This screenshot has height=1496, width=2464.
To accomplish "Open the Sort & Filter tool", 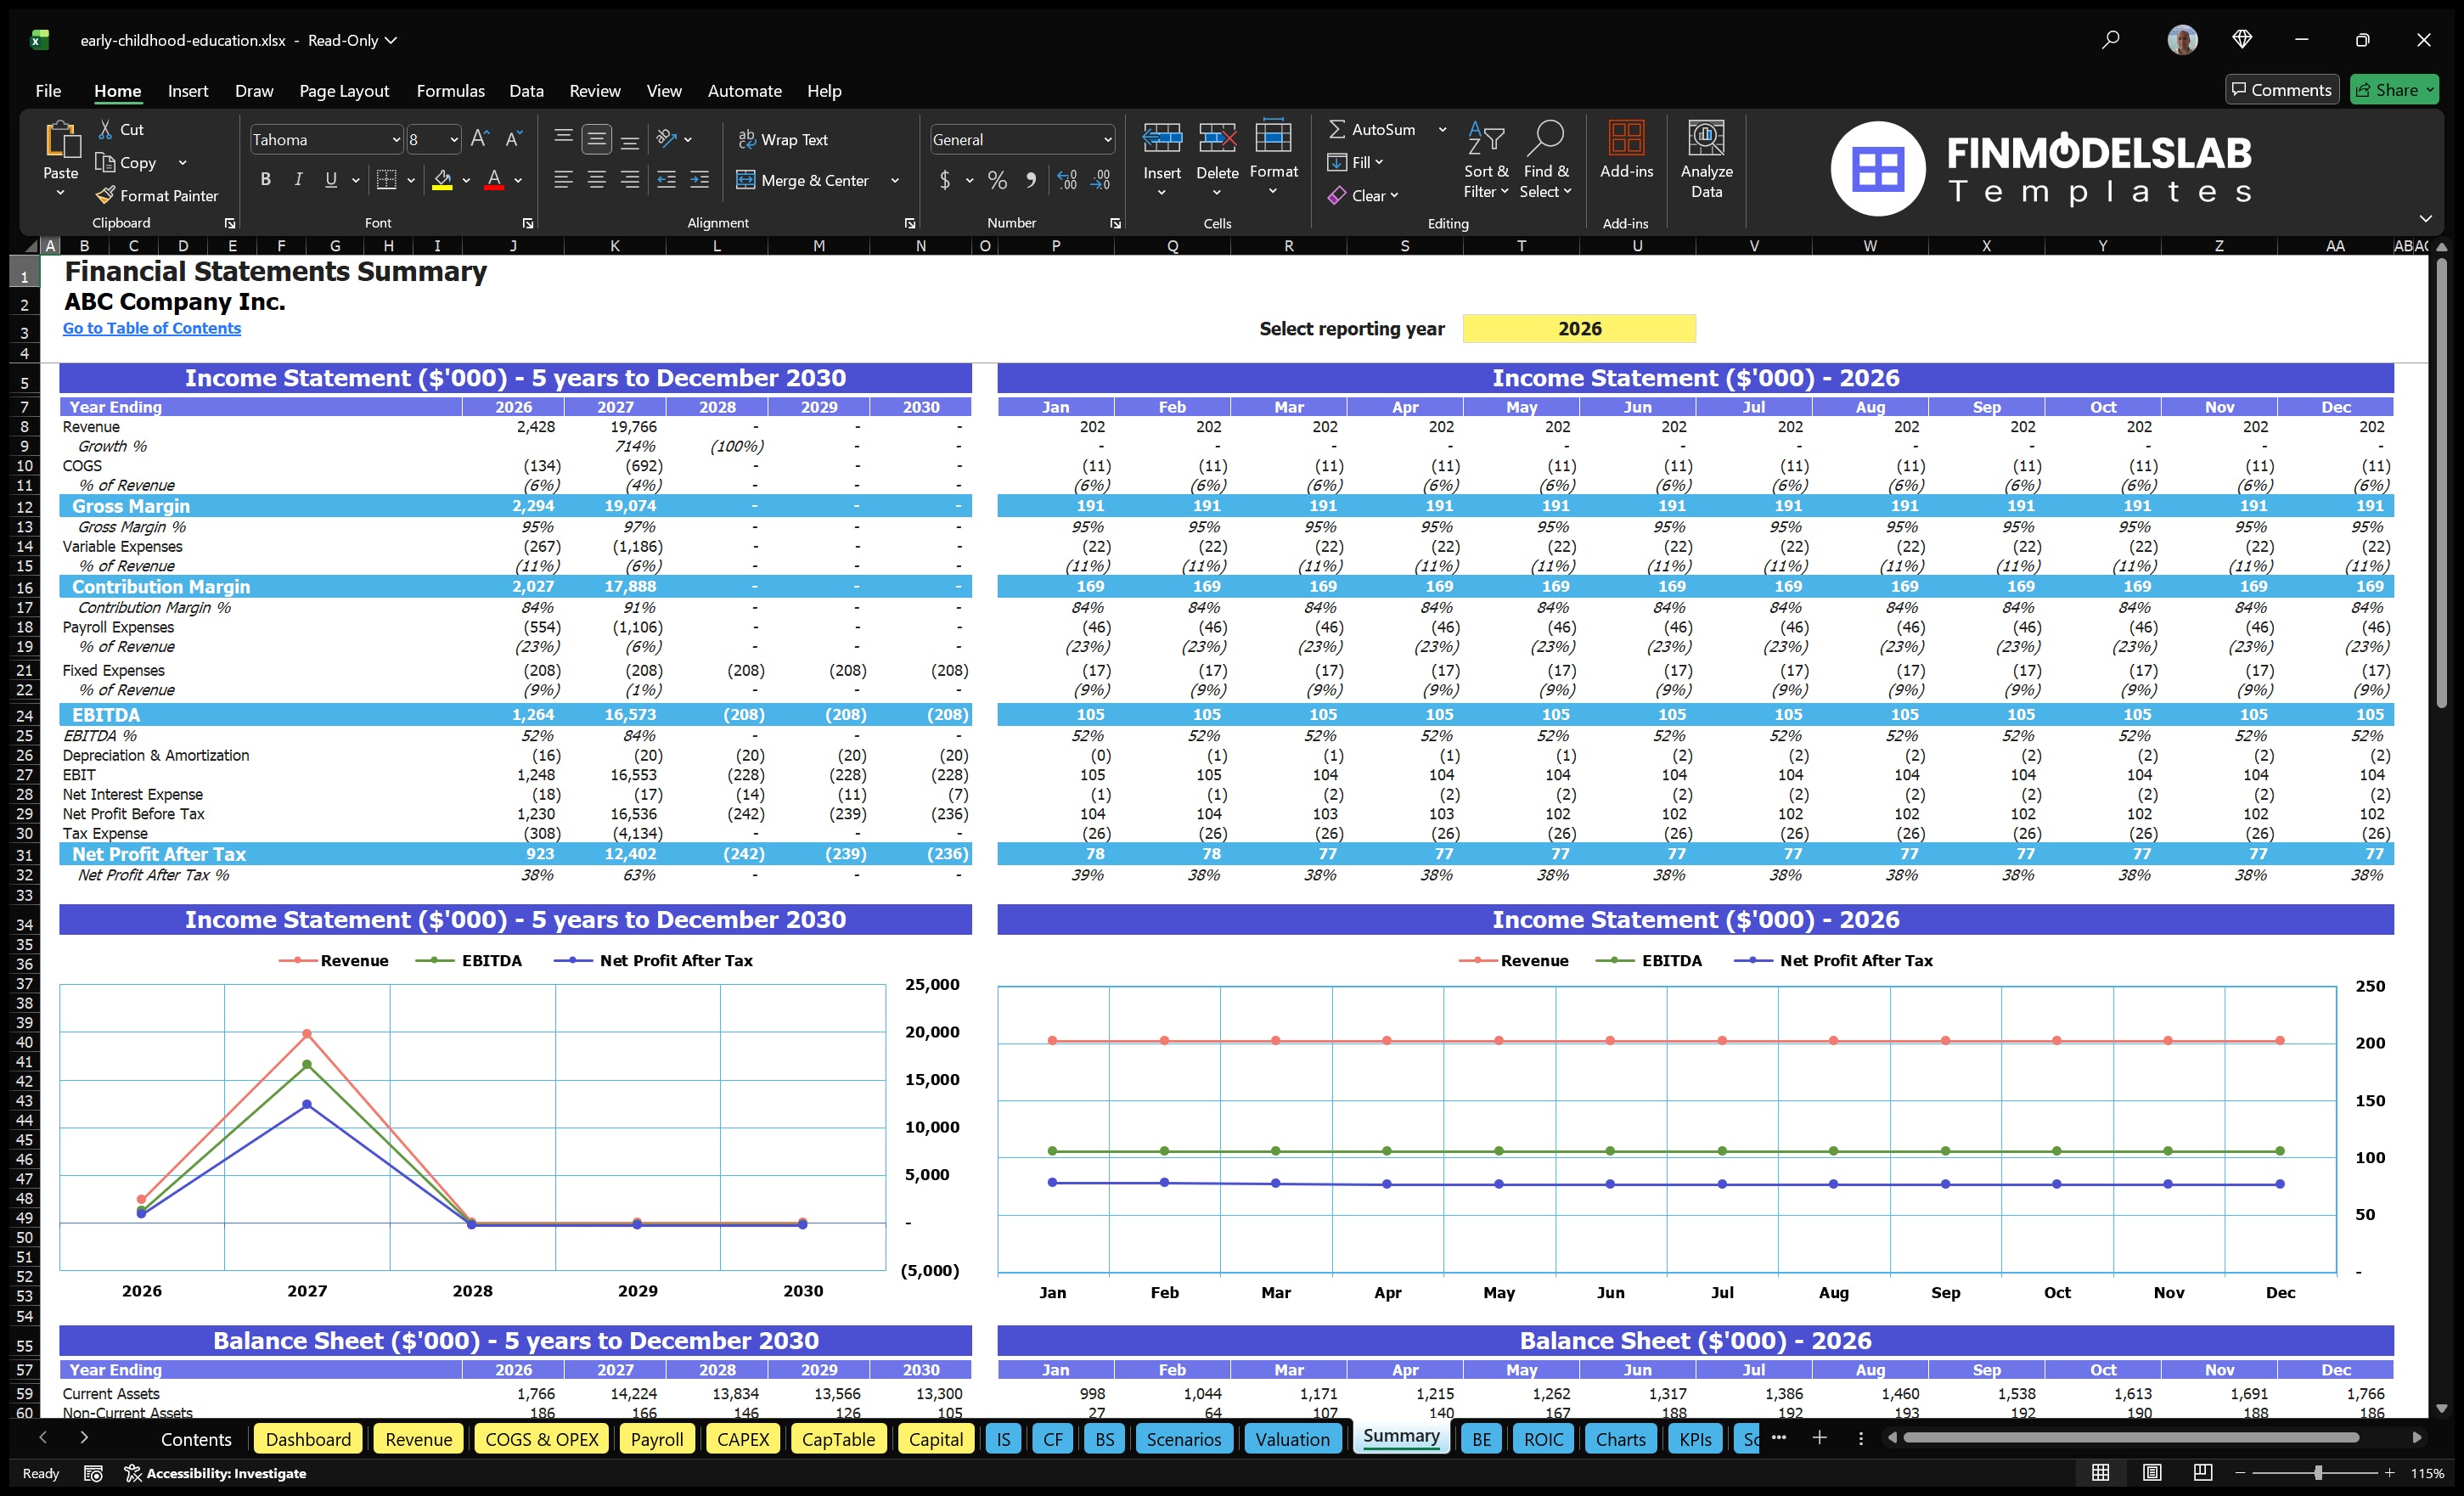I will (1486, 160).
